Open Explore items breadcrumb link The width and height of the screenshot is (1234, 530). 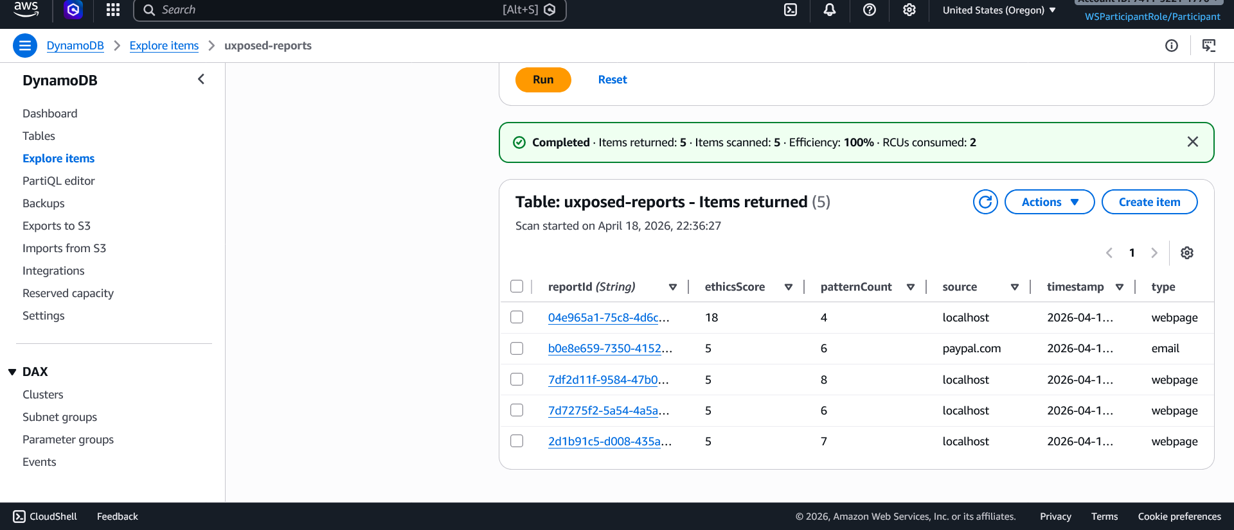(x=164, y=46)
